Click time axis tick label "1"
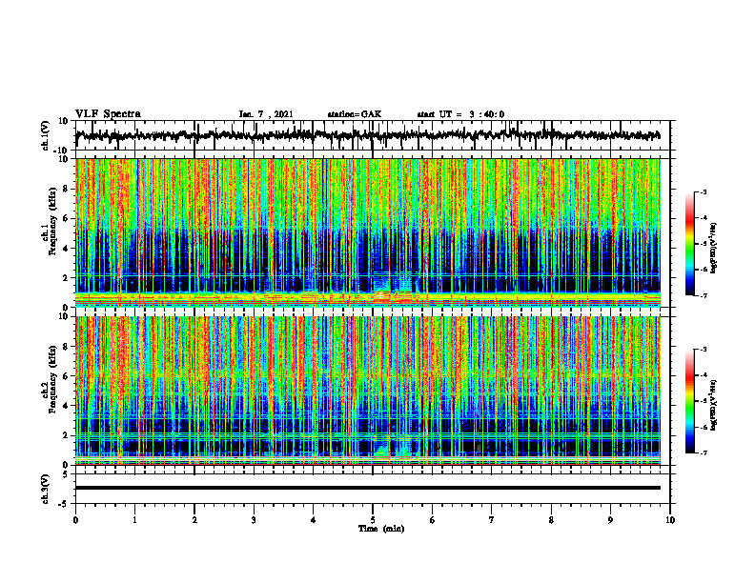 point(134,520)
